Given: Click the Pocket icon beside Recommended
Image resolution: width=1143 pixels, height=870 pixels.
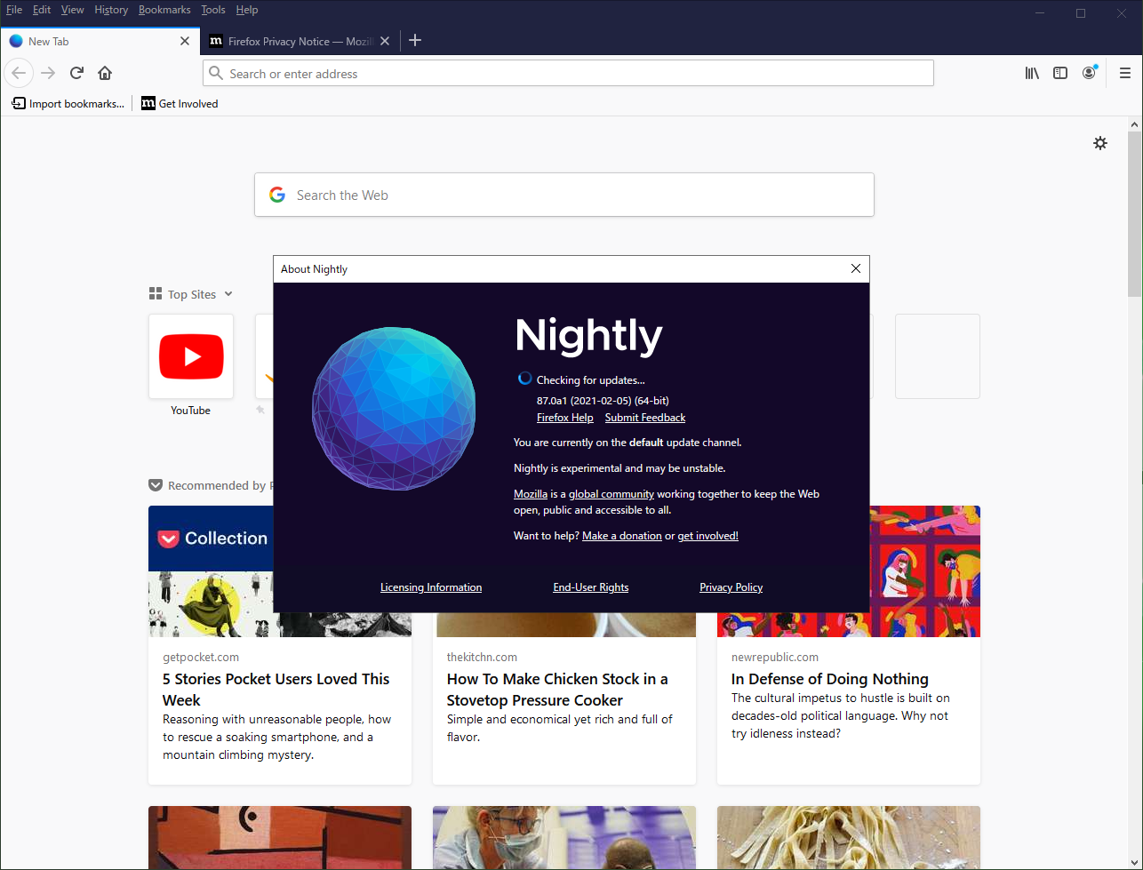Looking at the screenshot, I should click(156, 485).
